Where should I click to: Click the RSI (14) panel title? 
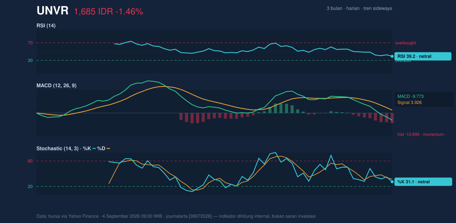click(x=46, y=26)
